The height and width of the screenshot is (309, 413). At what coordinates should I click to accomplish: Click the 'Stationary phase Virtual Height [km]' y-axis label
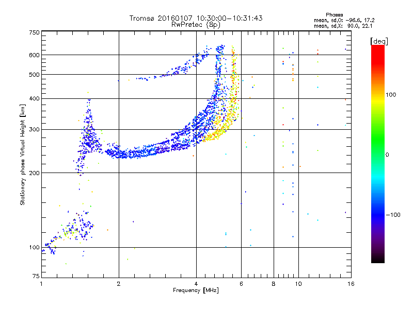[22, 154]
